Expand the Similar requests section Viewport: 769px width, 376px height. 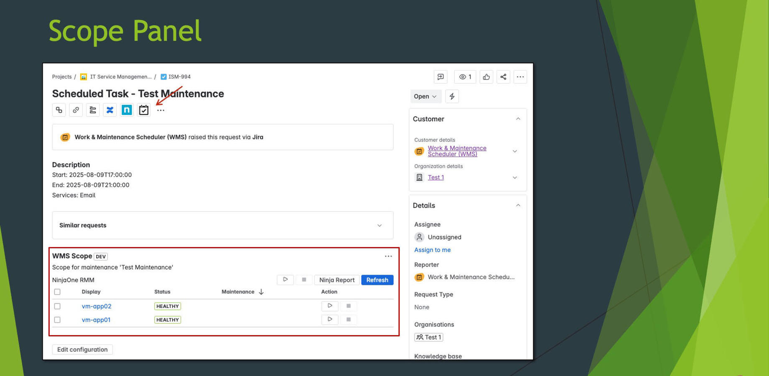(x=379, y=226)
